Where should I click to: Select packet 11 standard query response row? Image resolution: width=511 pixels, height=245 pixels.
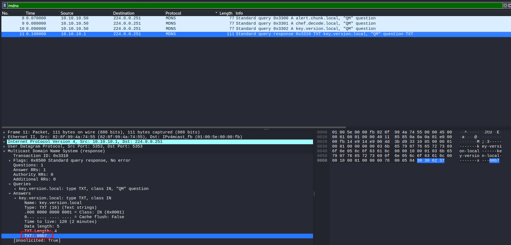[x=256, y=34]
